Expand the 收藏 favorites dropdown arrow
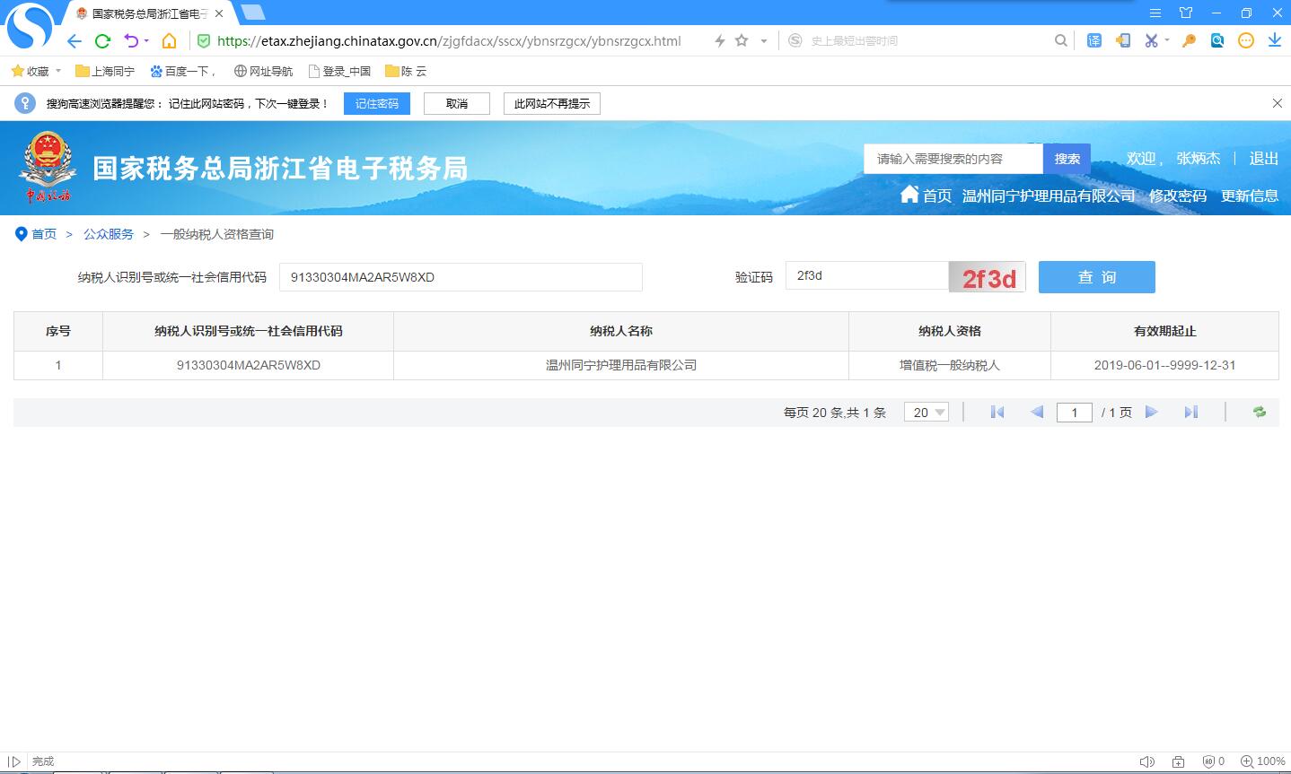This screenshot has height=774, width=1291. (58, 71)
